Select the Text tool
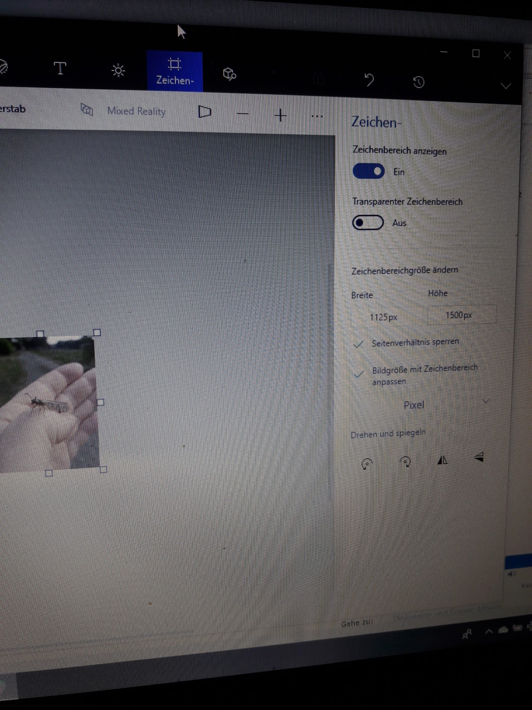This screenshot has width=532, height=710. (60, 69)
